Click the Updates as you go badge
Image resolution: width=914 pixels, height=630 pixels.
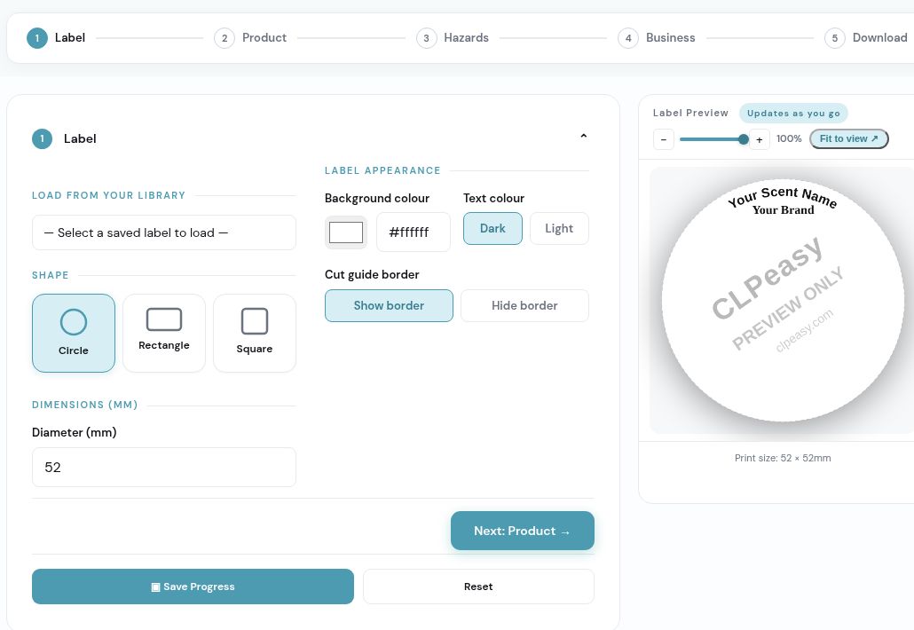point(793,113)
